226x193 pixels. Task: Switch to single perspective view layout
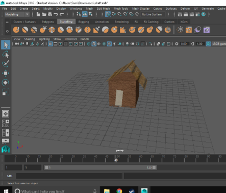coord(6,114)
